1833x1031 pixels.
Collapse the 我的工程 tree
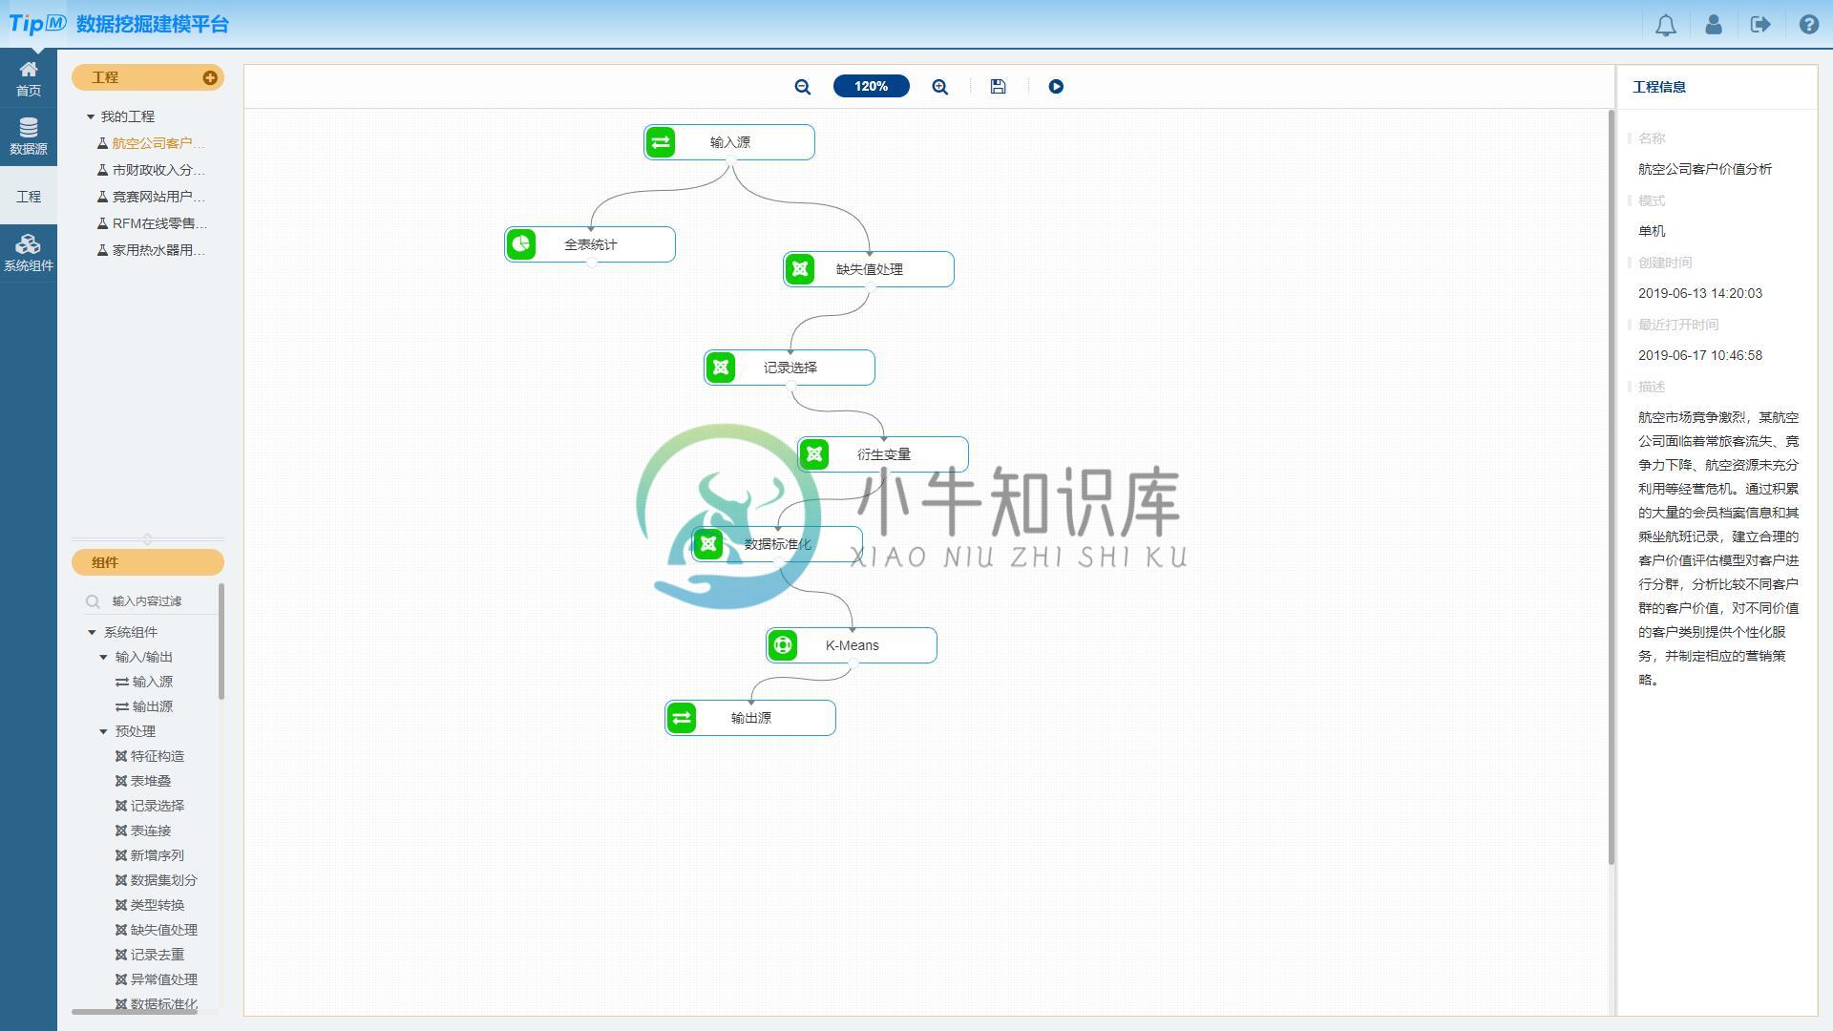pos(91,116)
